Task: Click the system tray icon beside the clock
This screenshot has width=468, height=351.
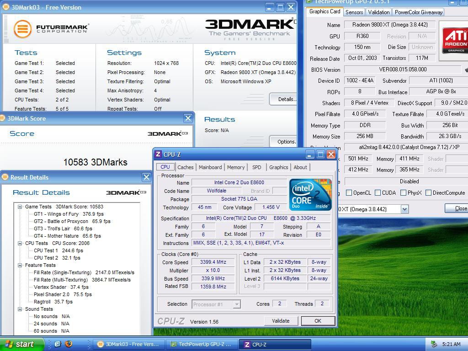Action: (x=434, y=344)
